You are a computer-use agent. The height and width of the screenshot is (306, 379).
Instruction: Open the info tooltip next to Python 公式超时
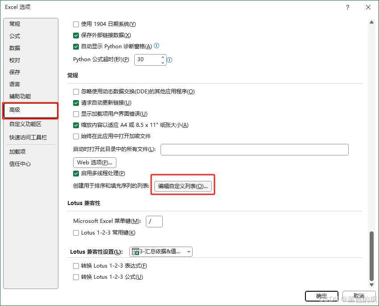[x=169, y=59]
